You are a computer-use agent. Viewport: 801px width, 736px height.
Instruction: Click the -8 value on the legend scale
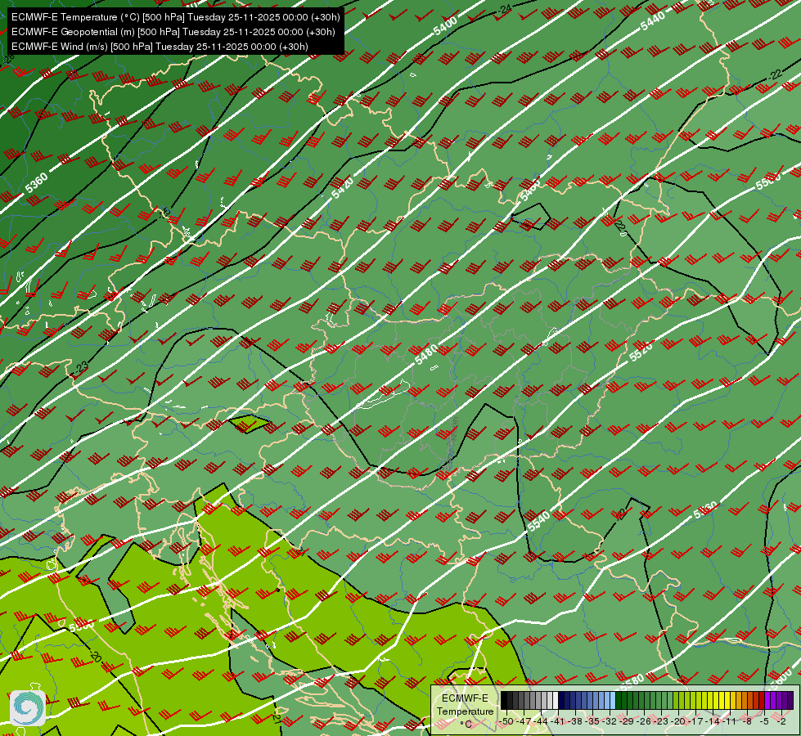[747, 721]
